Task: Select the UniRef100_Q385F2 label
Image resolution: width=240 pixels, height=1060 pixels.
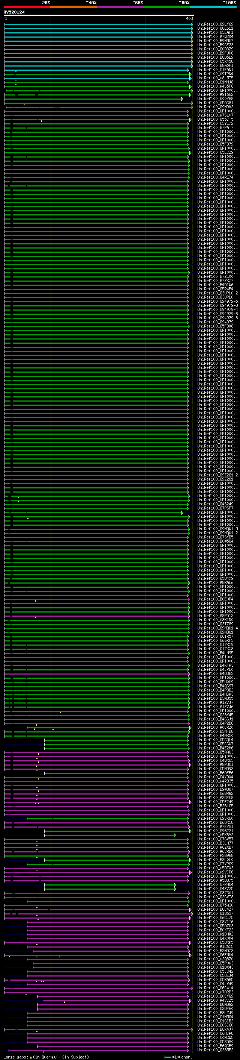Action: pos(215,1050)
